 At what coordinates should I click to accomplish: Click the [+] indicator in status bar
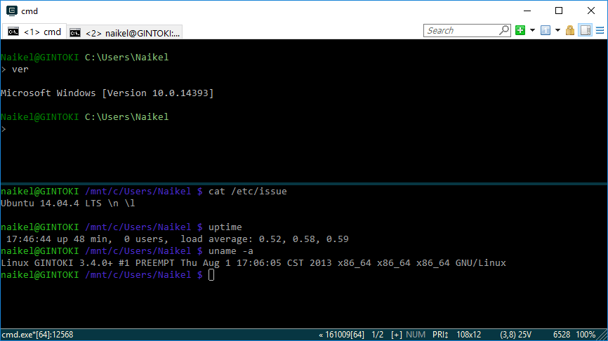(x=397, y=335)
